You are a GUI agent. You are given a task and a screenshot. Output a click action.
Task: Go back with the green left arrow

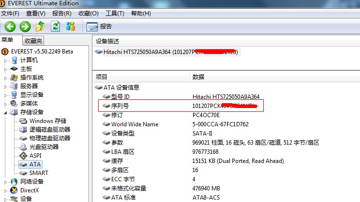point(10,27)
